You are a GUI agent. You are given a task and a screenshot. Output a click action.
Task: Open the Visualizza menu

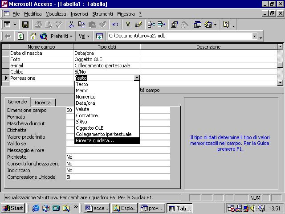56,14
